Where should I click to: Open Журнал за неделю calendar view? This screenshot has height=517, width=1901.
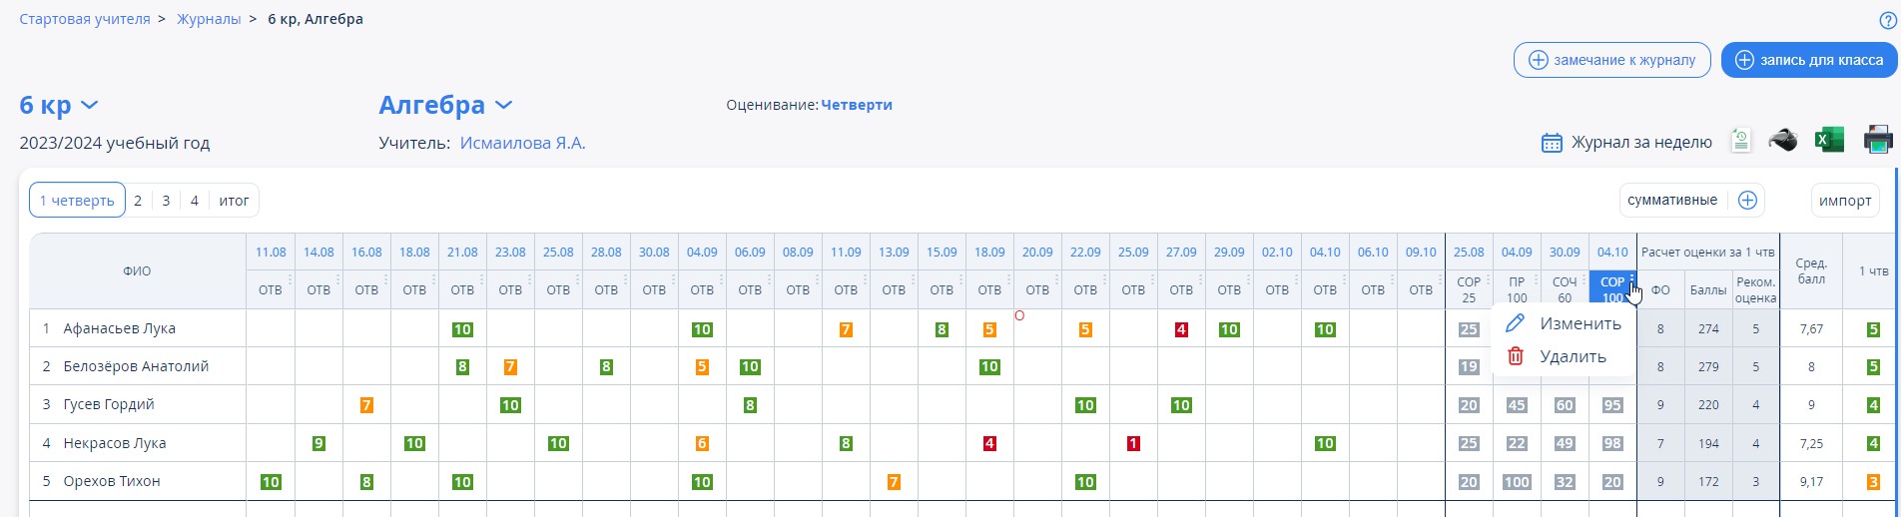[x=1626, y=143]
